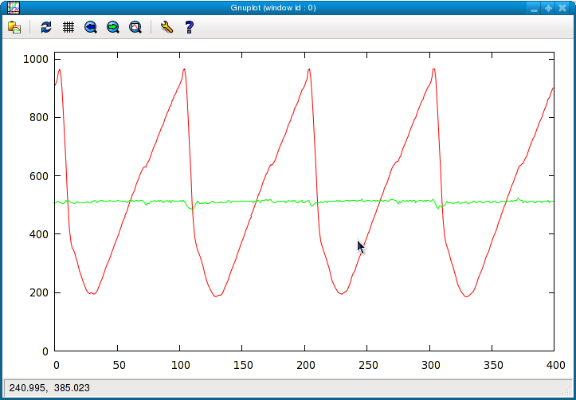Screen dimensions: 576x400
Task: Open the configuration dialog wrench icon
Action: click(x=167, y=27)
